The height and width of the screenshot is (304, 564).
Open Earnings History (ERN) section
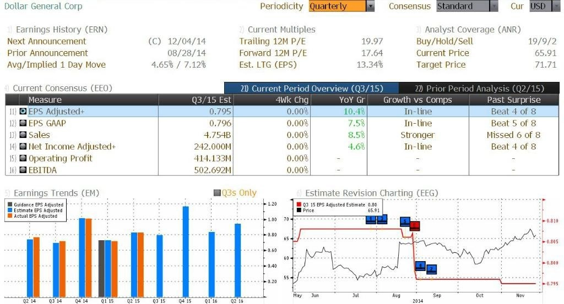pyautogui.click(x=62, y=30)
